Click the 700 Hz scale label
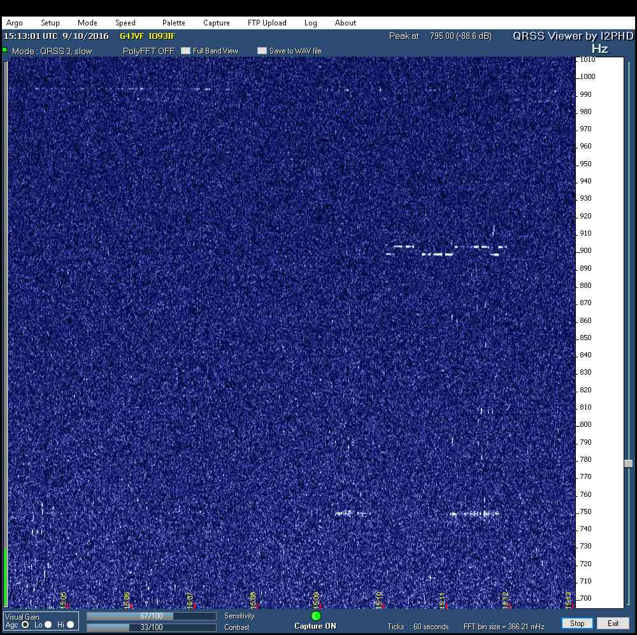 [585, 598]
